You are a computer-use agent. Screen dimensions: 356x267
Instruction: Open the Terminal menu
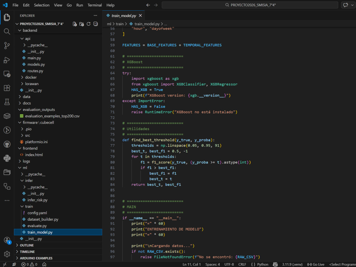(x=95, y=5)
